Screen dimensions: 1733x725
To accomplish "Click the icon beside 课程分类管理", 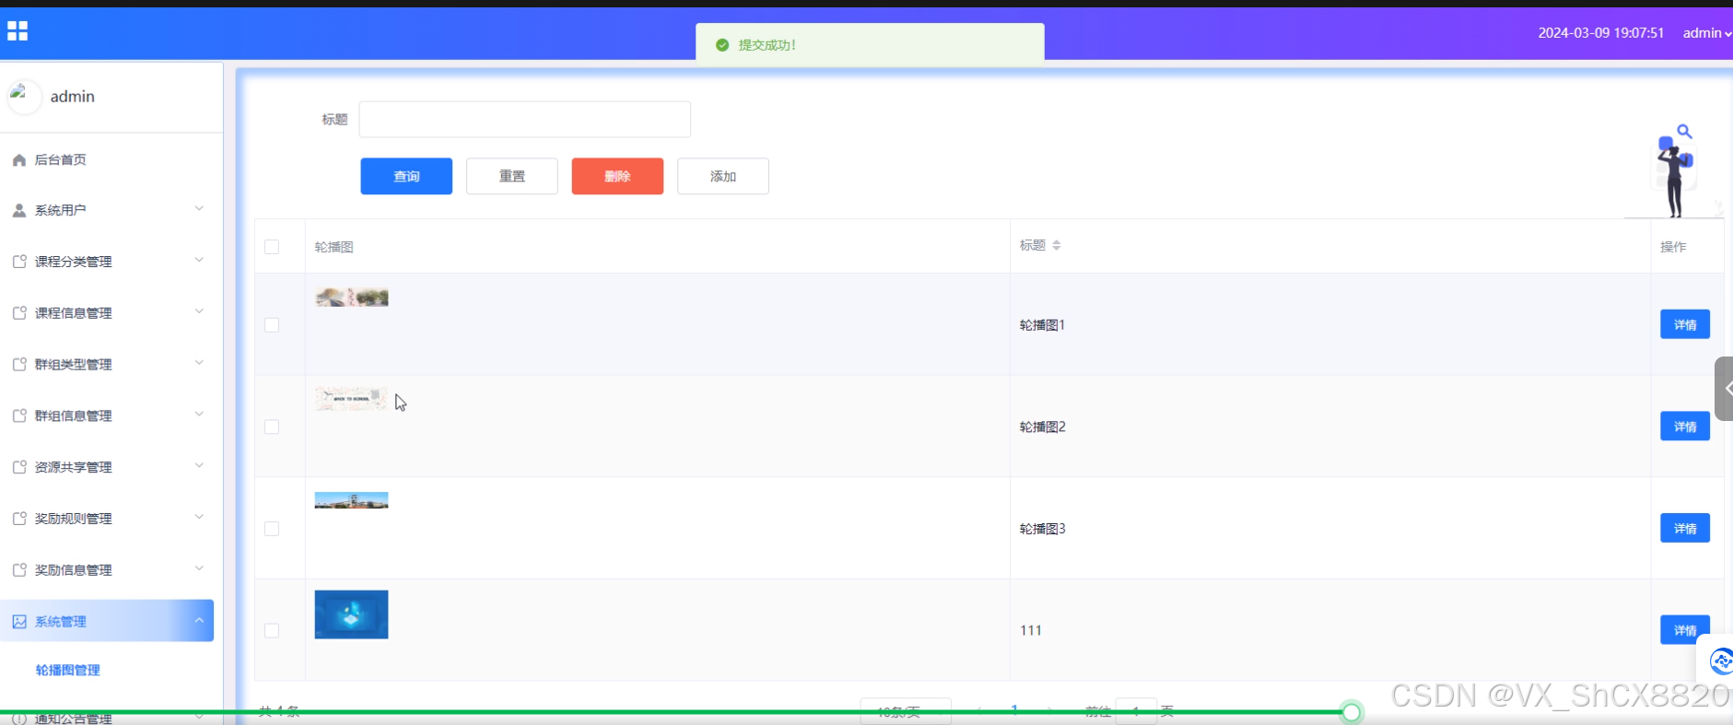I will 18,262.
